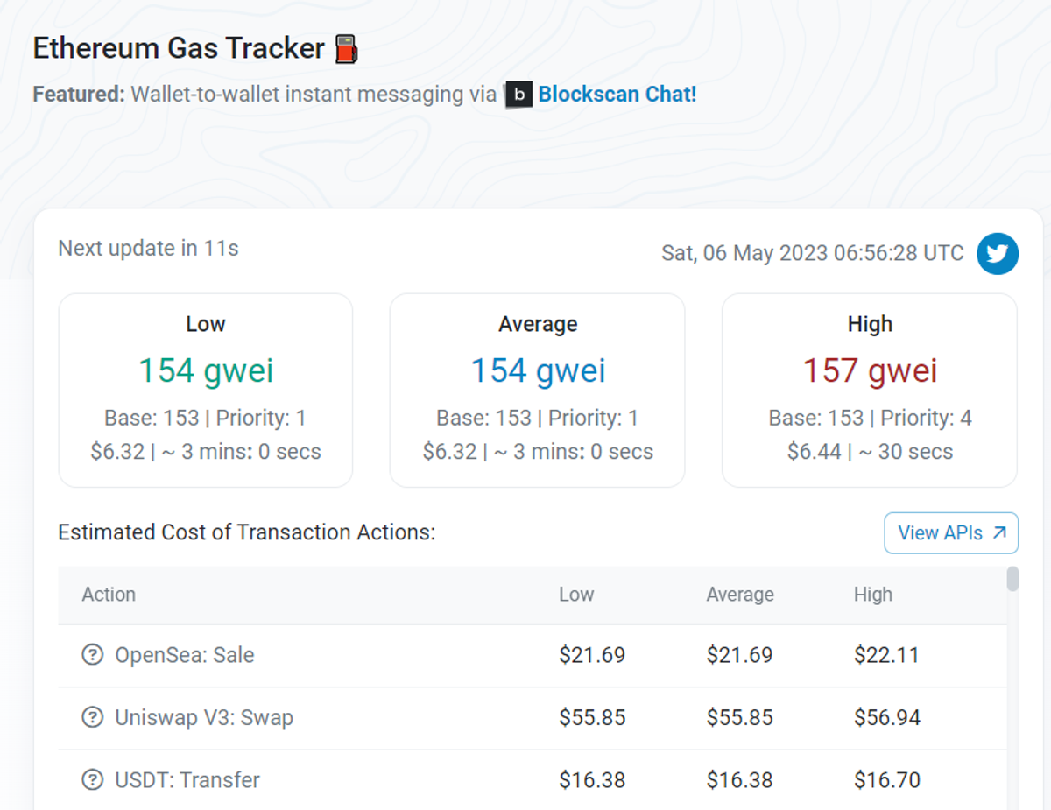Click USDT Transfer low cost $16.38
The image size is (1051, 810).
pyautogui.click(x=592, y=779)
